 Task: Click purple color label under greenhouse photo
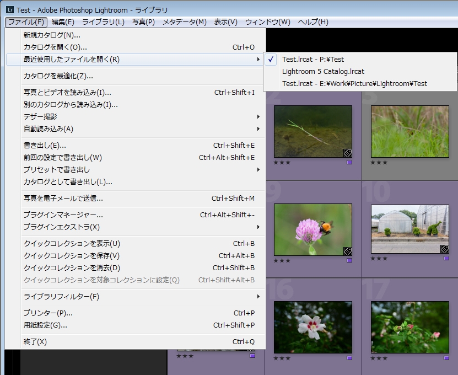446,258
